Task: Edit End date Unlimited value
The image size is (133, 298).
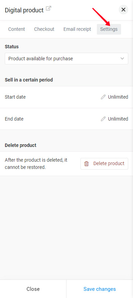Action: coord(118,119)
